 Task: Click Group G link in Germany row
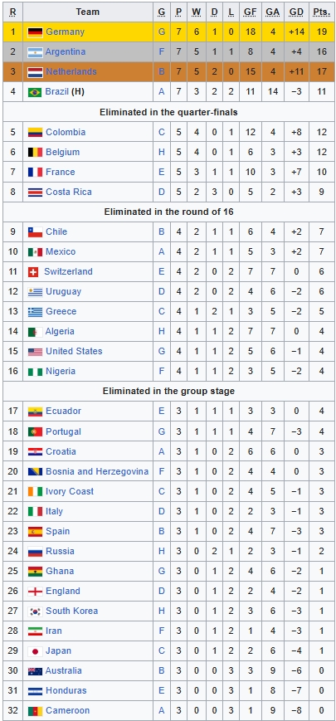point(161,32)
